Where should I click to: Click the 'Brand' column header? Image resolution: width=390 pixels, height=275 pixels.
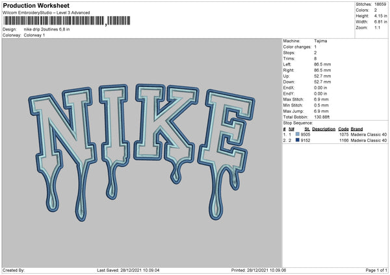[357, 129]
